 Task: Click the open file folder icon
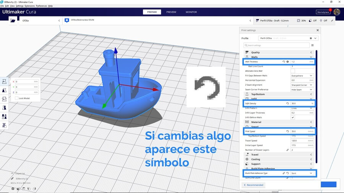(13, 20)
